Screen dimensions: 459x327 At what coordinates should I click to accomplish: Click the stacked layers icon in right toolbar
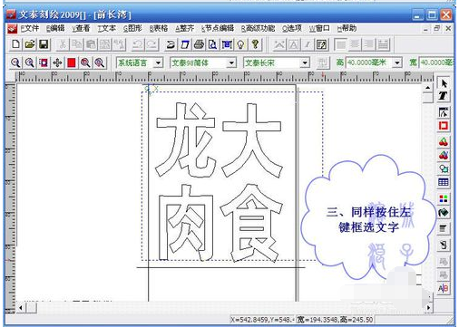[444, 228]
